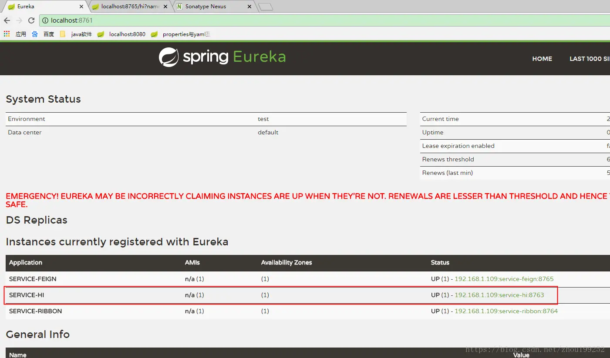Open the apps grid bookmark icon

tap(7, 34)
